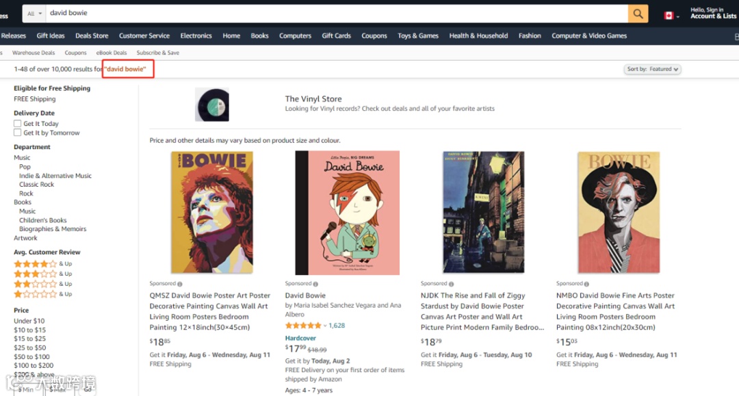Click the Vinyl Store record icon

[x=212, y=105]
